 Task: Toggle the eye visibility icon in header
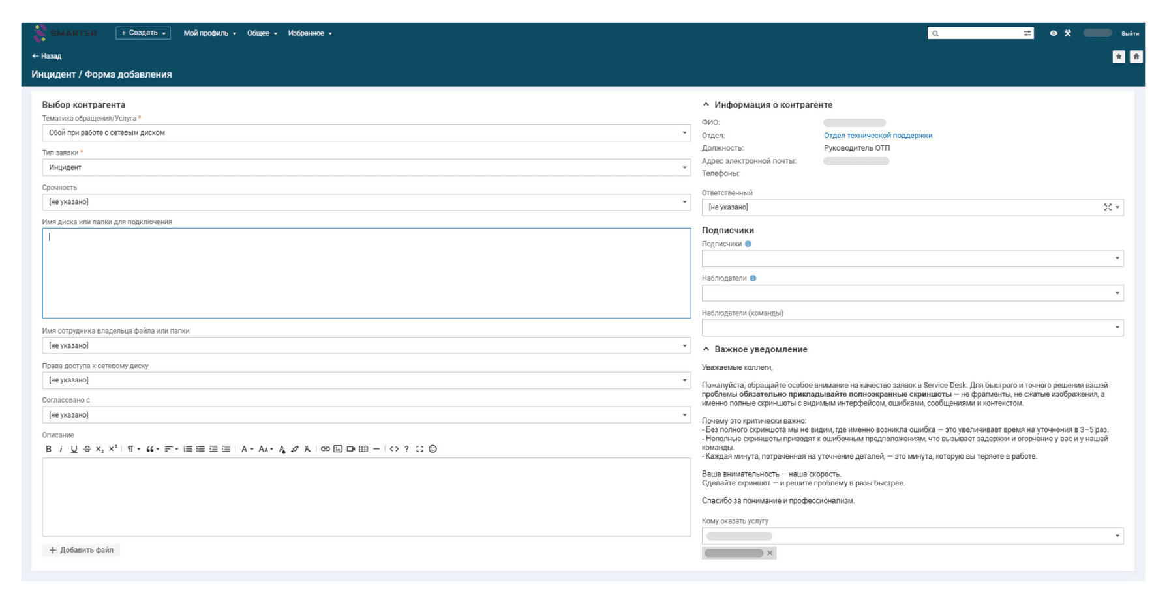click(1054, 33)
